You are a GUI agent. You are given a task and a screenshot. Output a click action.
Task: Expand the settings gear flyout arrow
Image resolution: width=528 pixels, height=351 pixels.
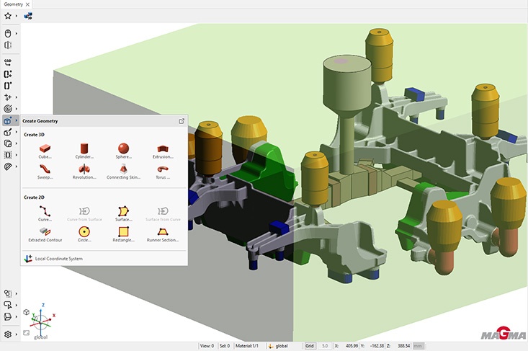[x=17, y=334]
